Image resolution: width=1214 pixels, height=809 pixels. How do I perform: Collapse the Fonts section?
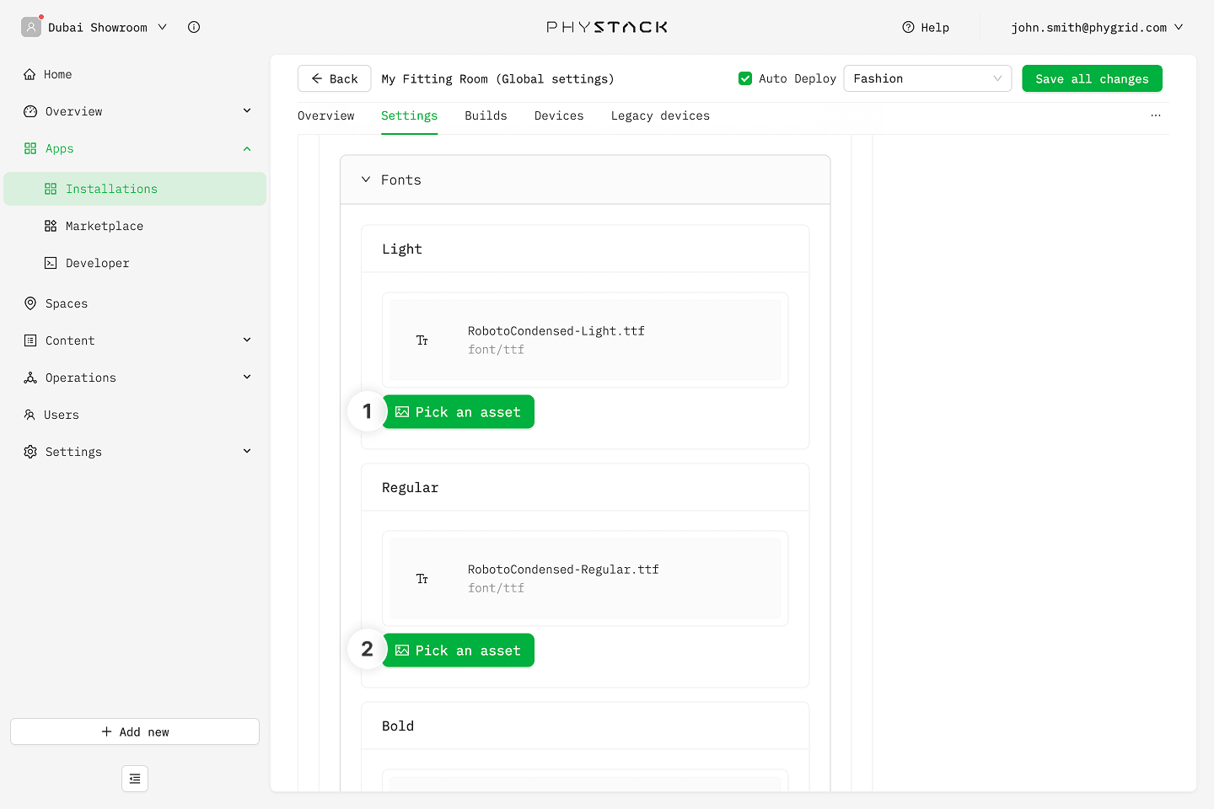[366, 179]
